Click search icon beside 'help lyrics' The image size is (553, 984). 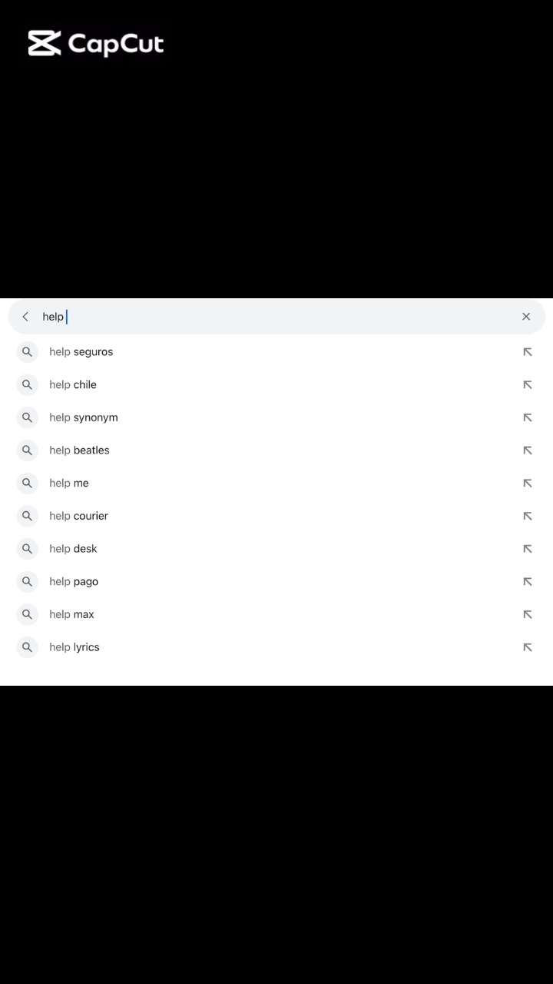click(27, 647)
